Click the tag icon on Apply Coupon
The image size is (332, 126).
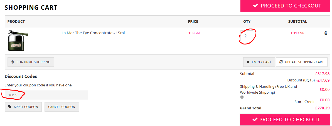tap(10, 107)
